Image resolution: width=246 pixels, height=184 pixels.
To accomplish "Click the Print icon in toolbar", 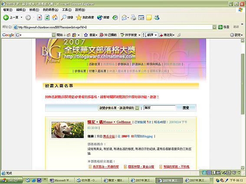I will 133,17.
